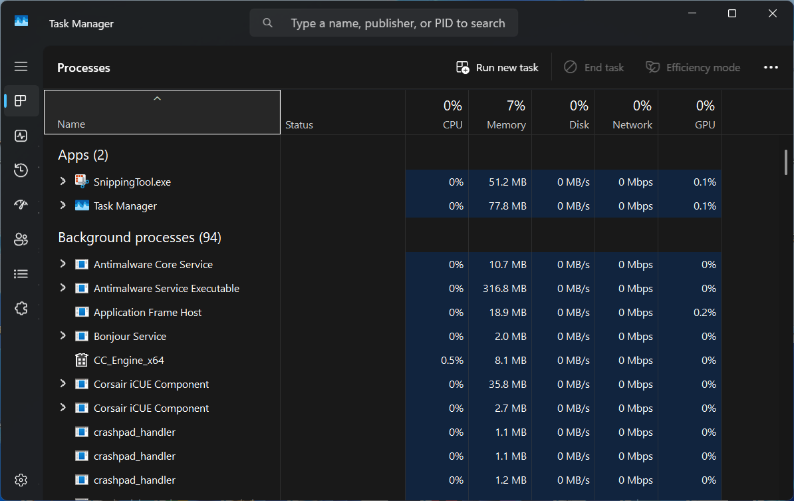Click the SnippingTool.exe app icon

(82, 182)
